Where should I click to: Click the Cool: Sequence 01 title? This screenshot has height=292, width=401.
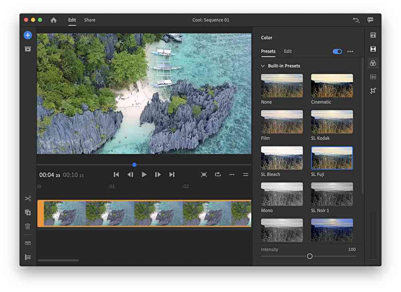[x=211, y=20]
